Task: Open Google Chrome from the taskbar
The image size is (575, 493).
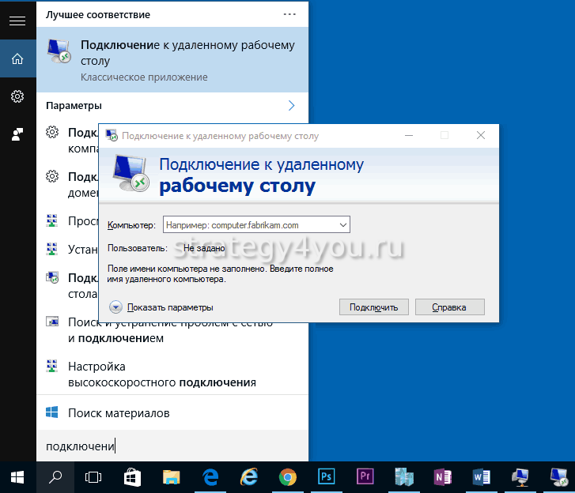Action: point(287,476)
